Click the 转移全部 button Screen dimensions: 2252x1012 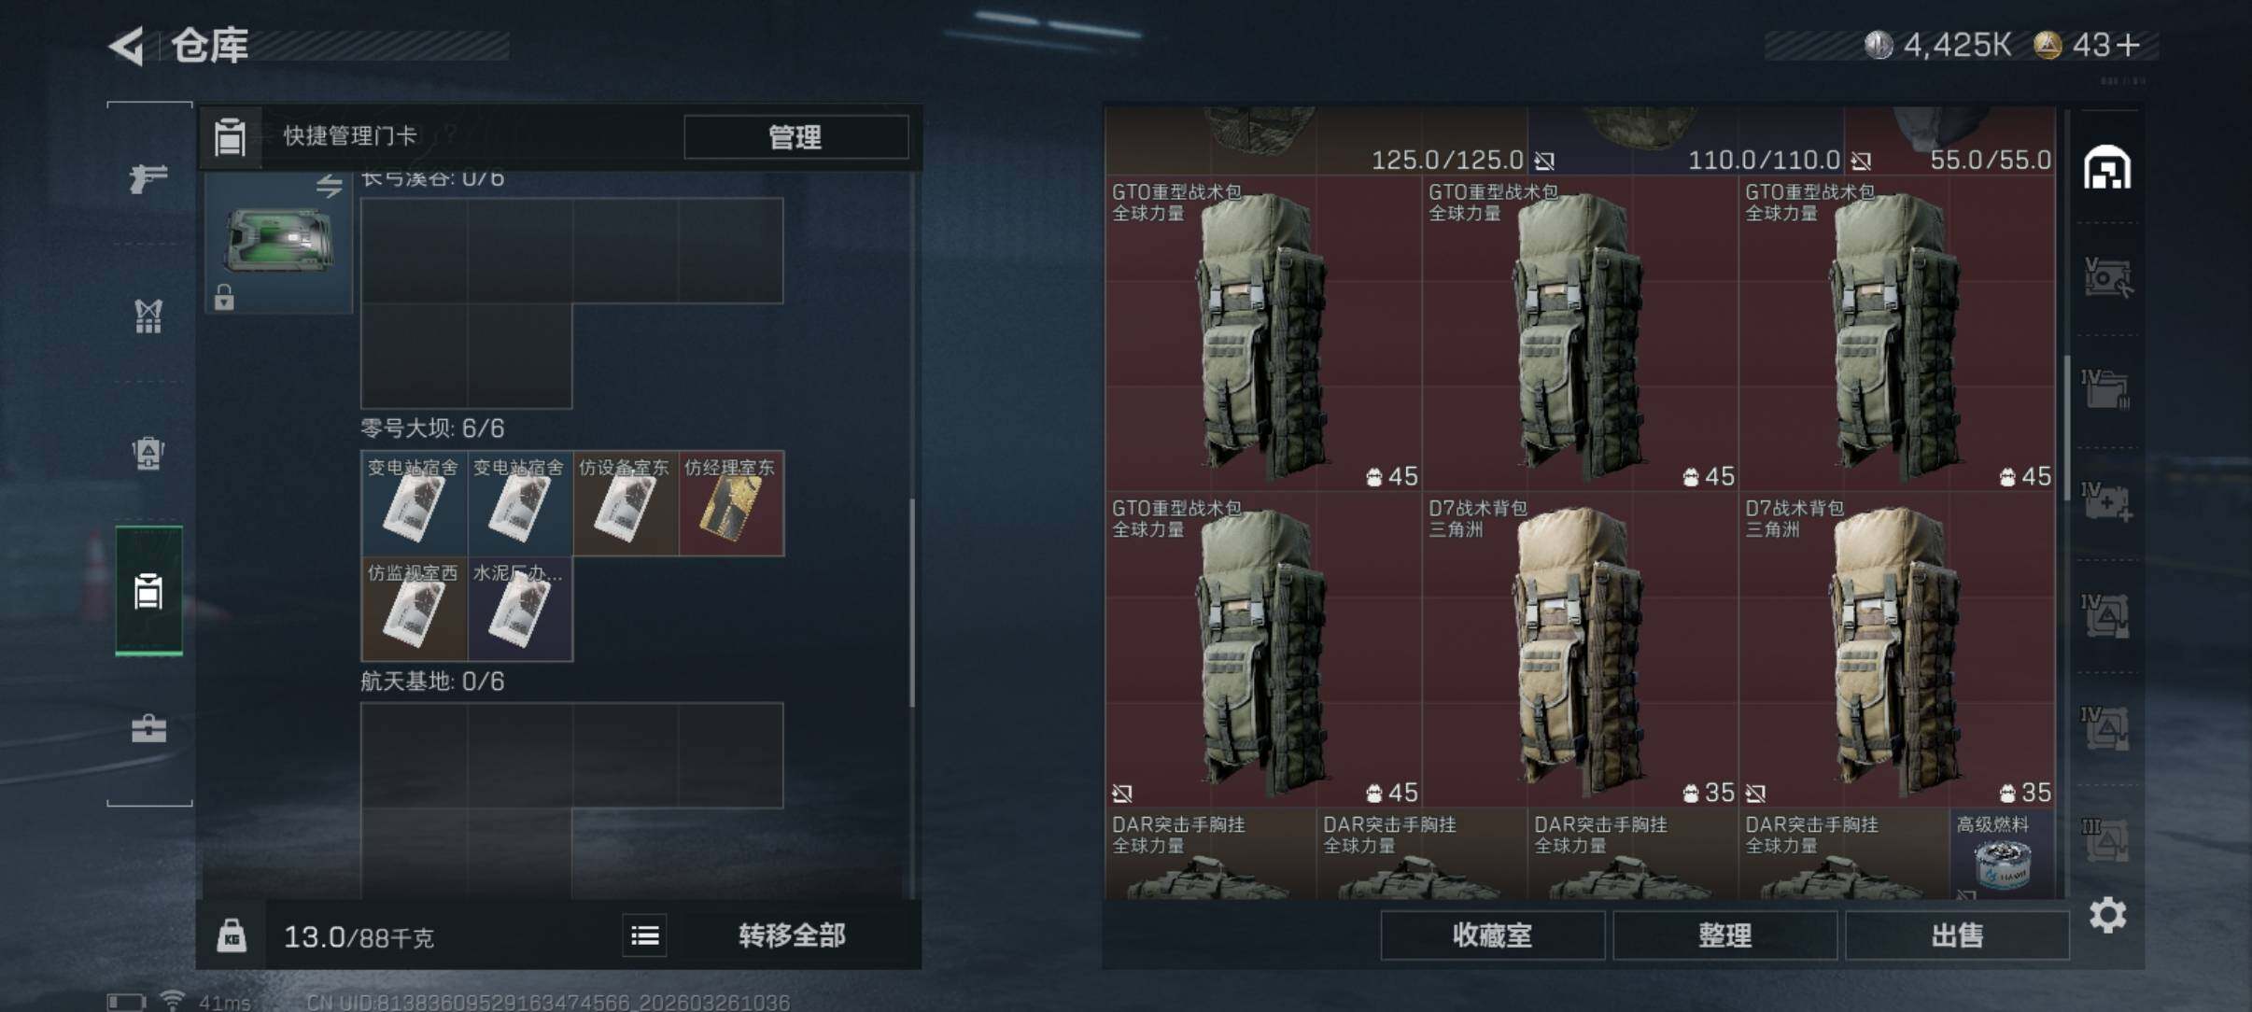coord(792,935)
